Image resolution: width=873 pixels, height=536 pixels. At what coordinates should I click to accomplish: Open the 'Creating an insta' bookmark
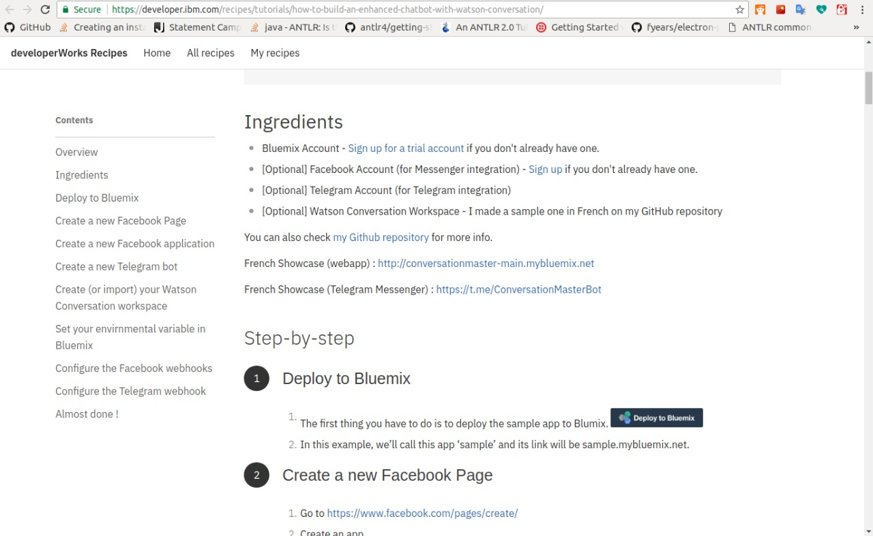pyautogui.click(x=102, y=27)
